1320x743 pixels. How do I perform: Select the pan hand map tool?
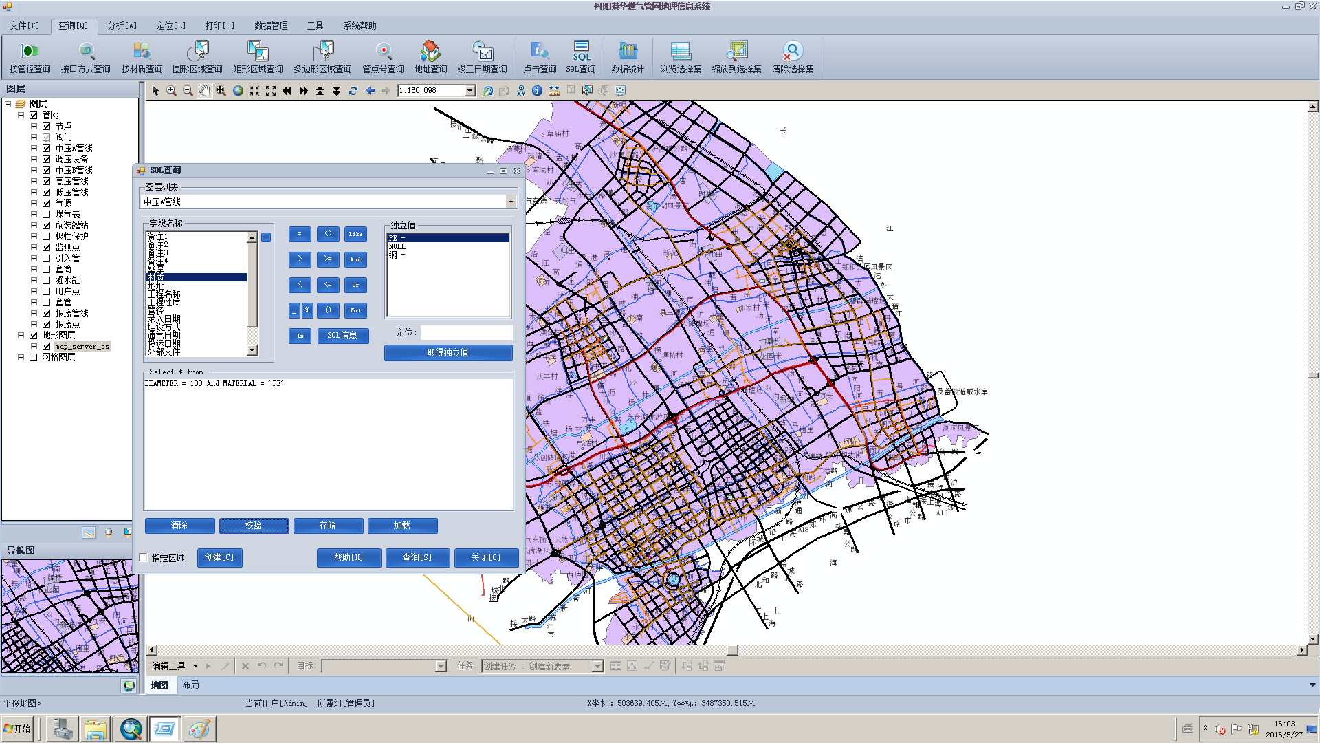[205, 91]
